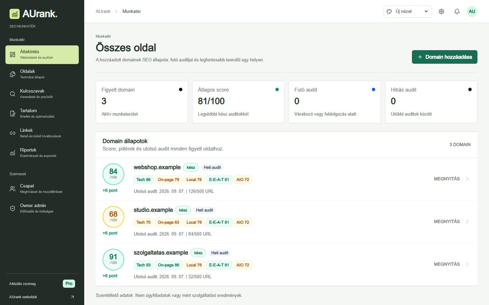Click the szolgaltatas.example domain name
Viewport: 489px width, 305px height.
pos(161,253)
